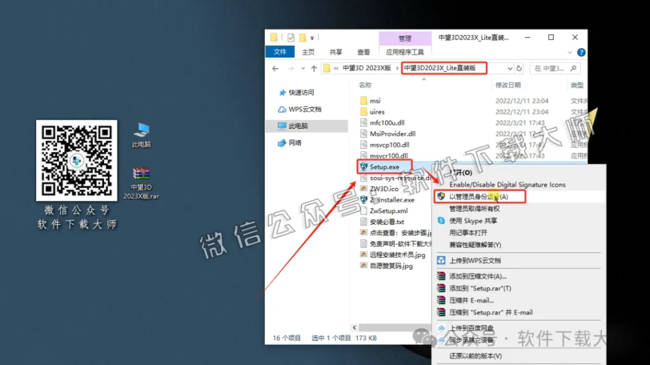650x365 pixels.
Task: Choose 以管理员身份运行(A) in context menu
Action: 479,197
